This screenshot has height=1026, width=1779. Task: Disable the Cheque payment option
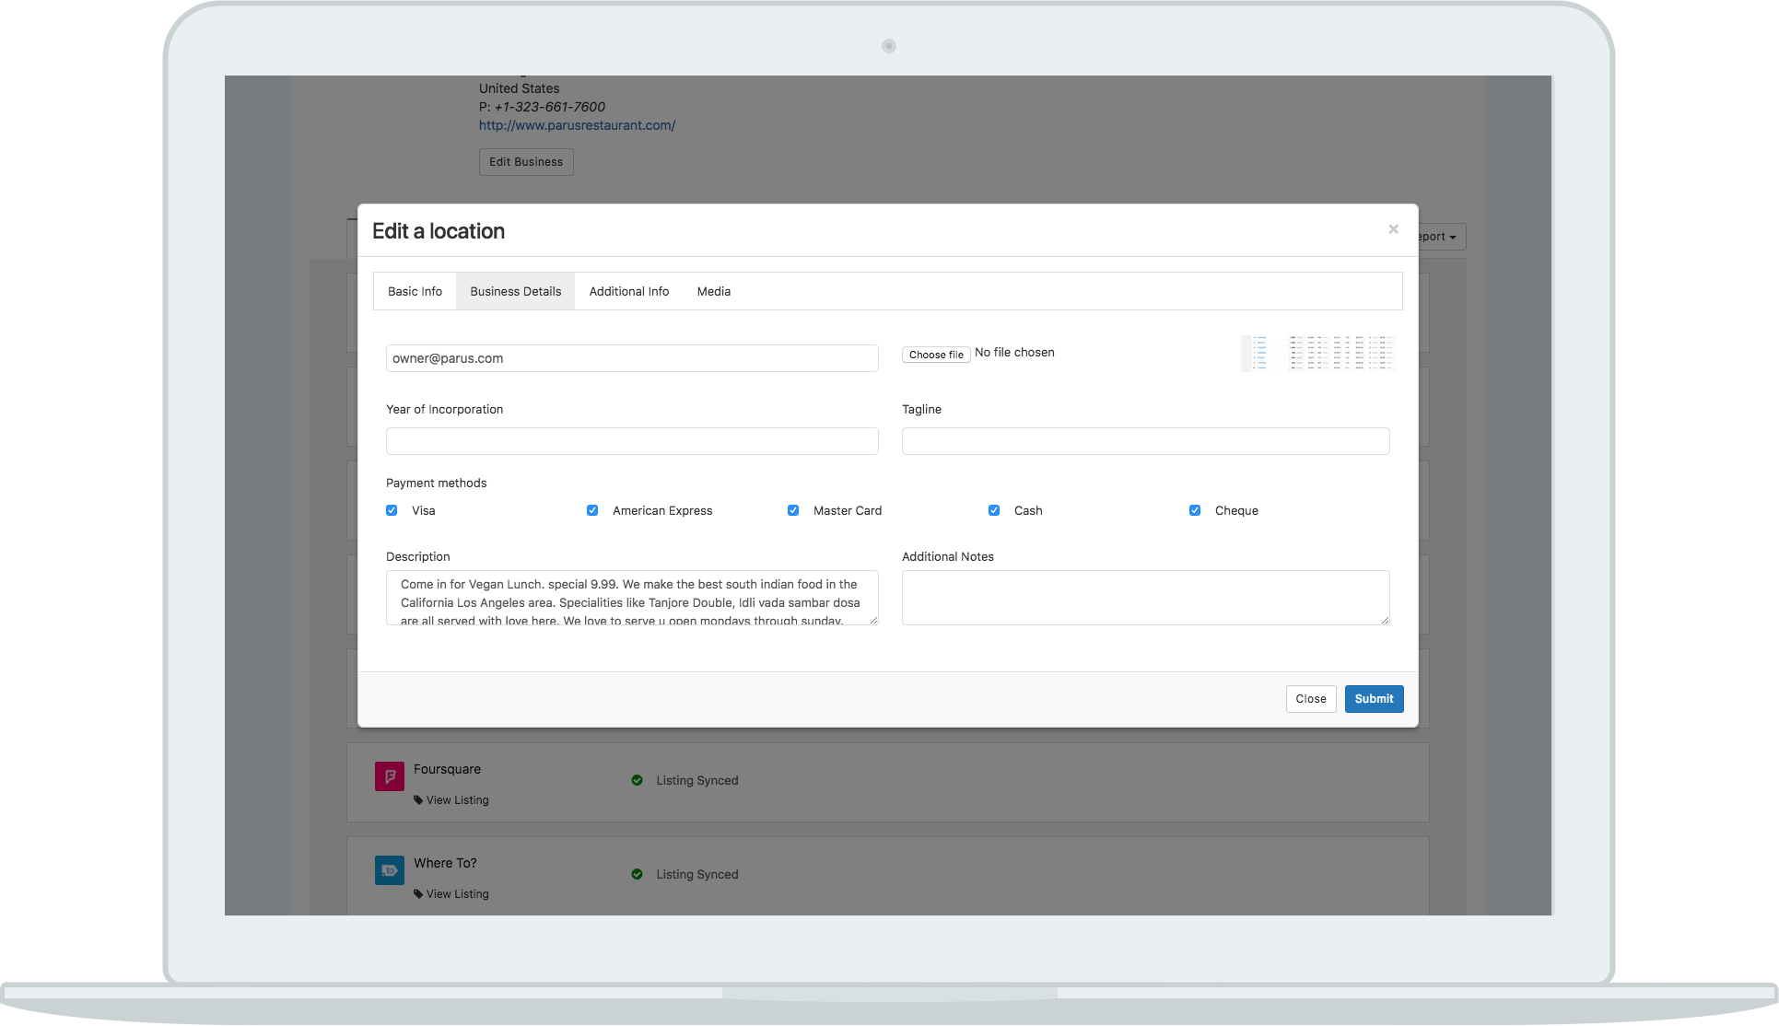click(1195, 510)
